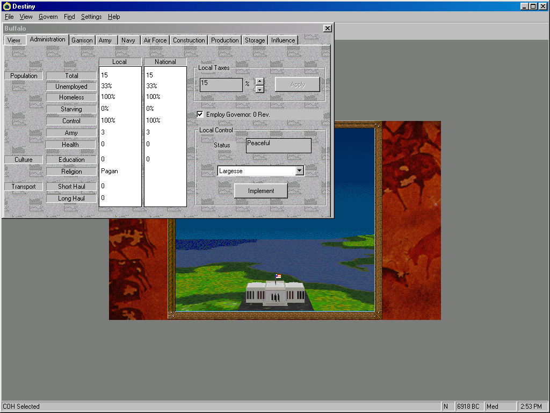550x413 pixels.
Task: Click the Total population button
Action: point(71,75)
